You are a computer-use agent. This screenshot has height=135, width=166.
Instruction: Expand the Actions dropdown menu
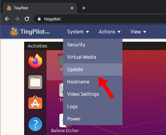[110, 32]
